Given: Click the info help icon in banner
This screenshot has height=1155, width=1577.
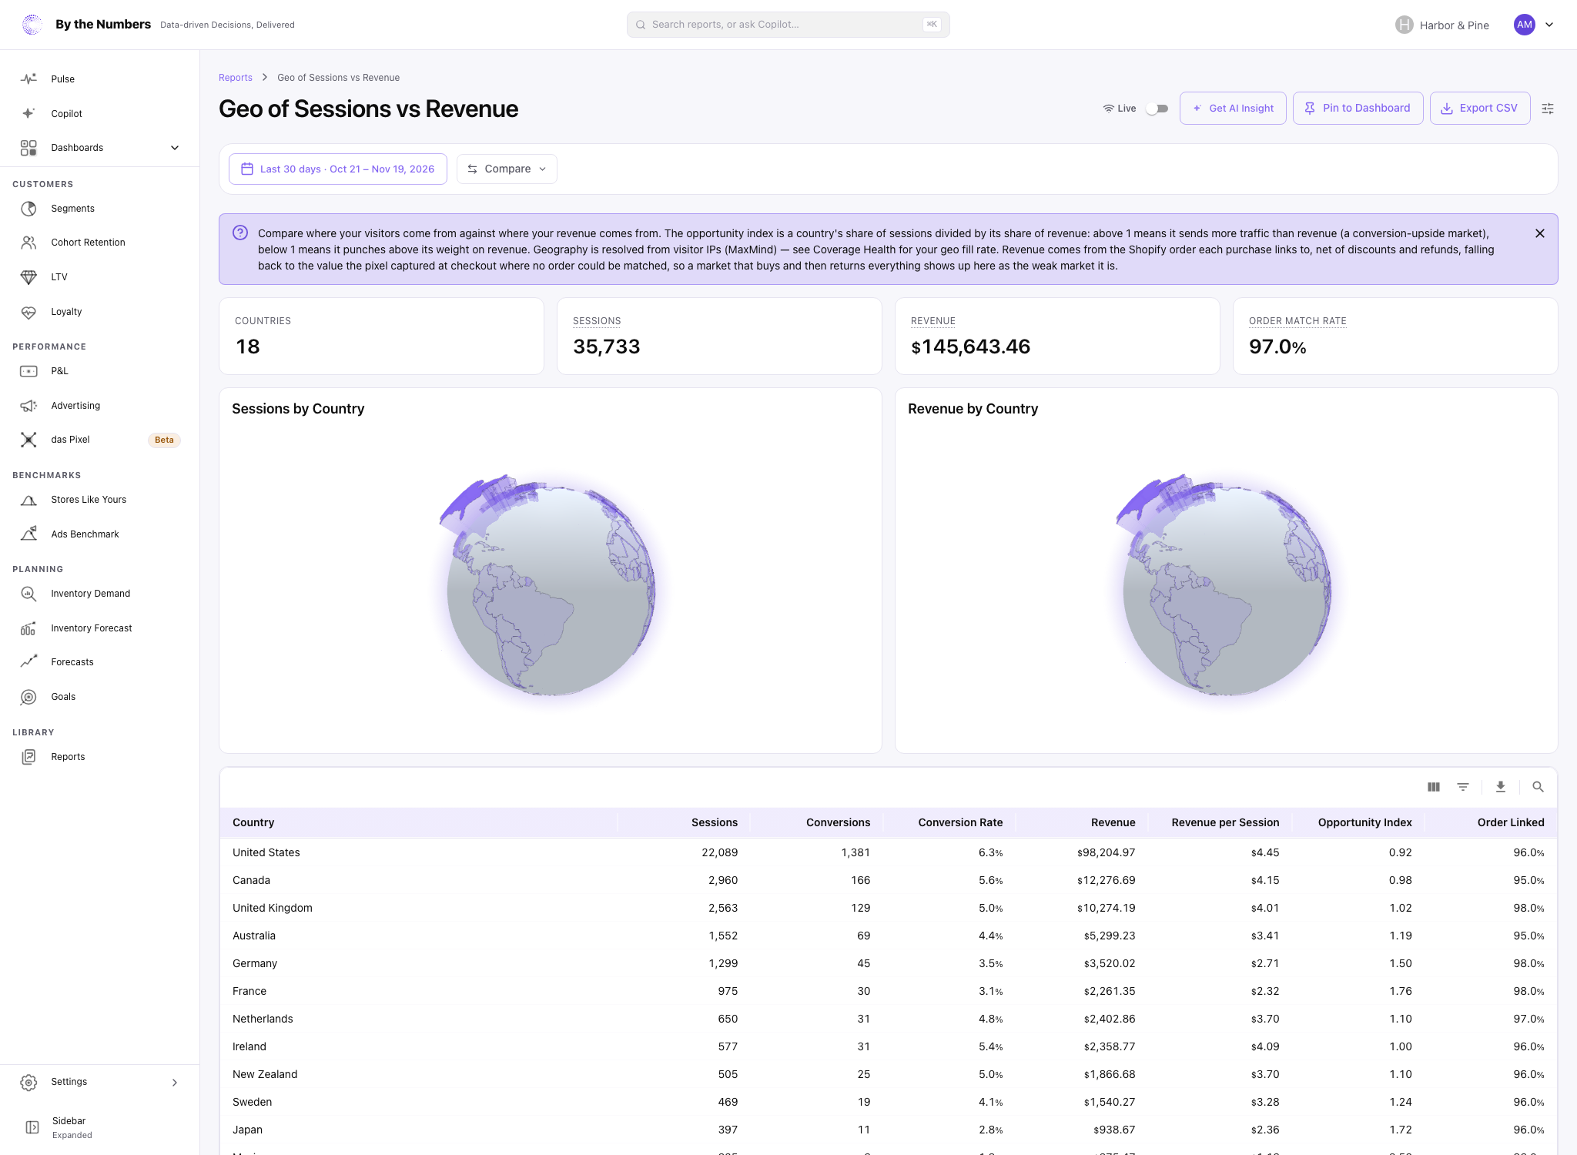Looking at the screenshot, I should (240, 233).
